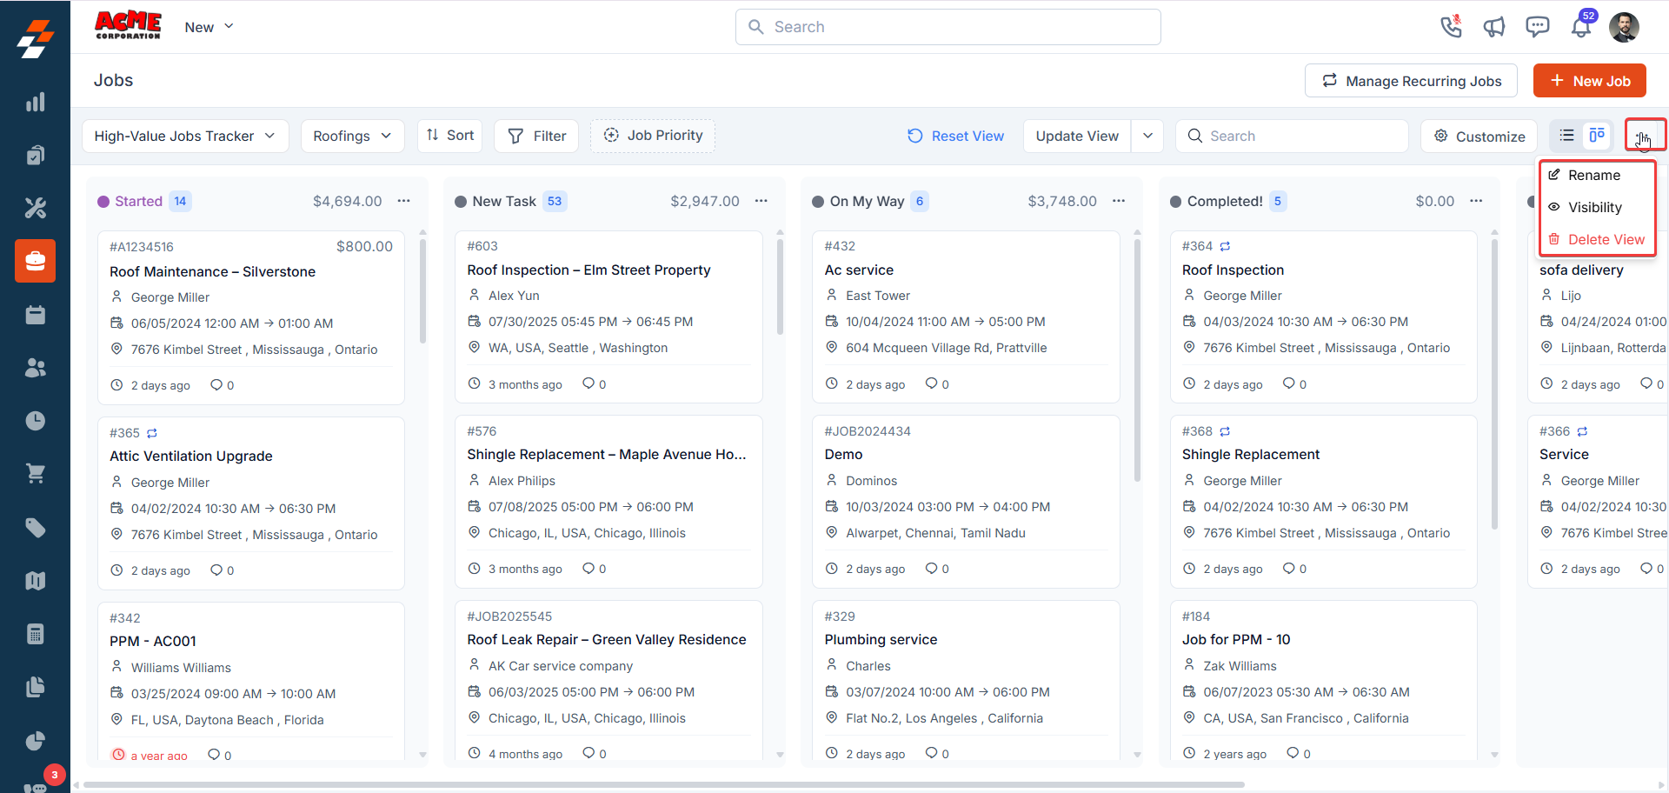Open the shopping cart icon in sidebar
Viewport: 1669px width, 793px height.
coord(36,474)
